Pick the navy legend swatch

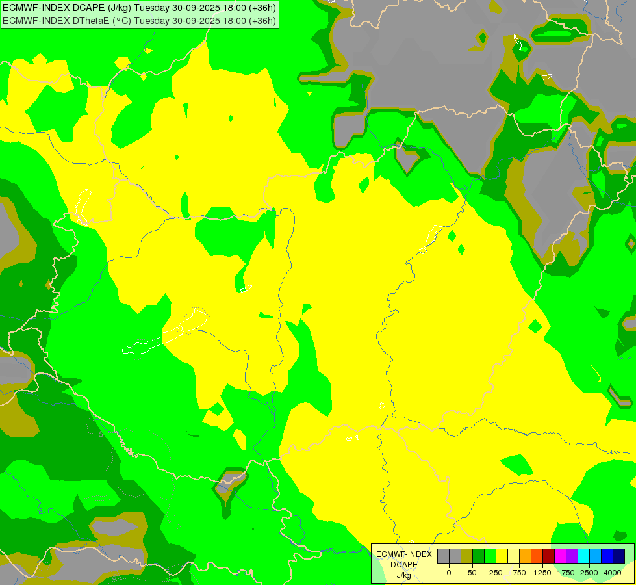click(619, 556)
